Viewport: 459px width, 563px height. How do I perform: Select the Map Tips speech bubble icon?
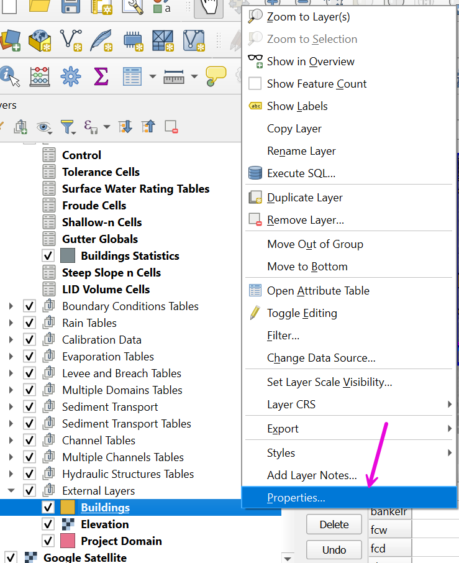point(216,76)
